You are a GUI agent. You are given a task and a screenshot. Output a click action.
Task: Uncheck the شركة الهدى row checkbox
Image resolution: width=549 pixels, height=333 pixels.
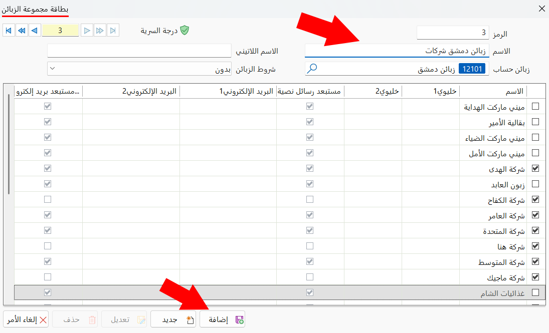(x=535, y=168)
